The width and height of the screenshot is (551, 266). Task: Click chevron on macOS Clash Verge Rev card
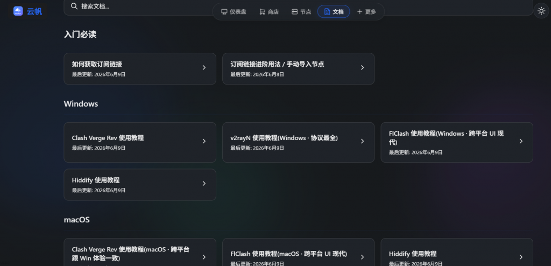(204, 257)
